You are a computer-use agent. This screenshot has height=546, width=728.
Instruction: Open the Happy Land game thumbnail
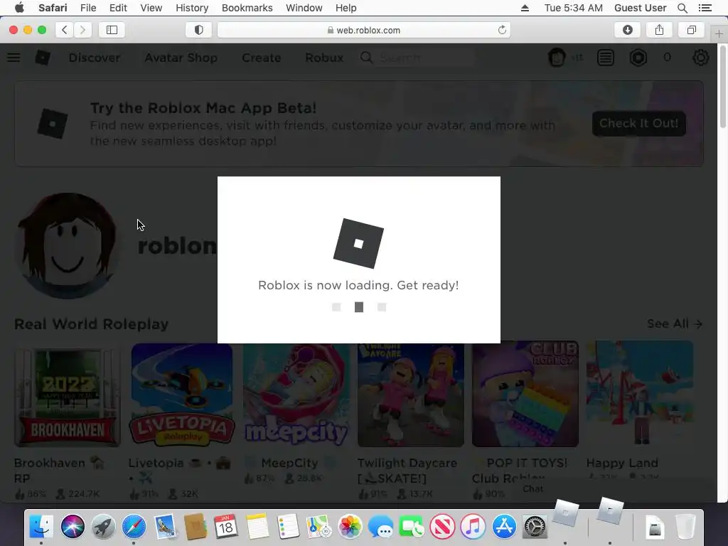640,394
